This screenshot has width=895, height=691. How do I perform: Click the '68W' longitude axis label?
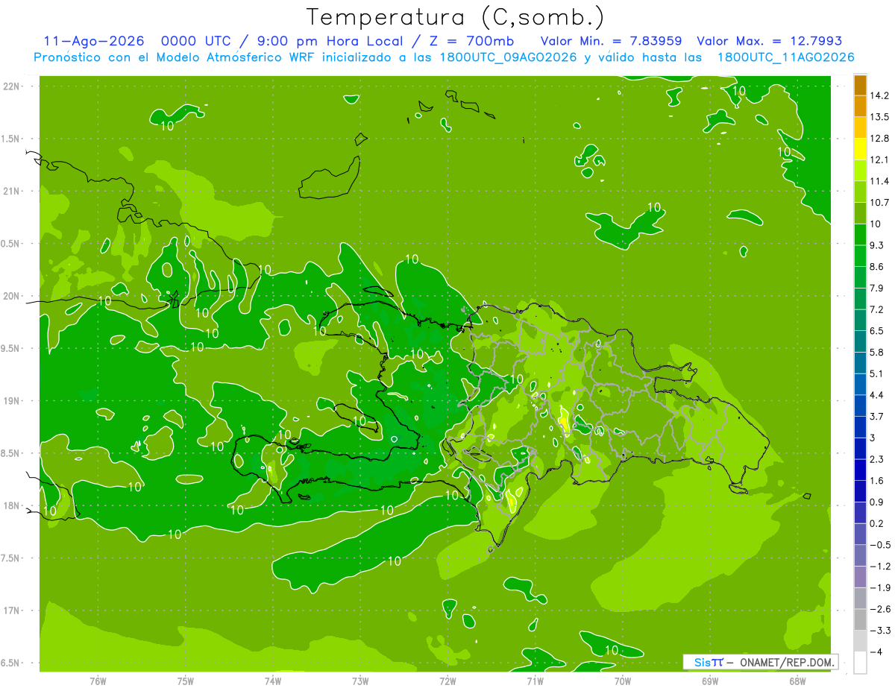tap(797, 681)
